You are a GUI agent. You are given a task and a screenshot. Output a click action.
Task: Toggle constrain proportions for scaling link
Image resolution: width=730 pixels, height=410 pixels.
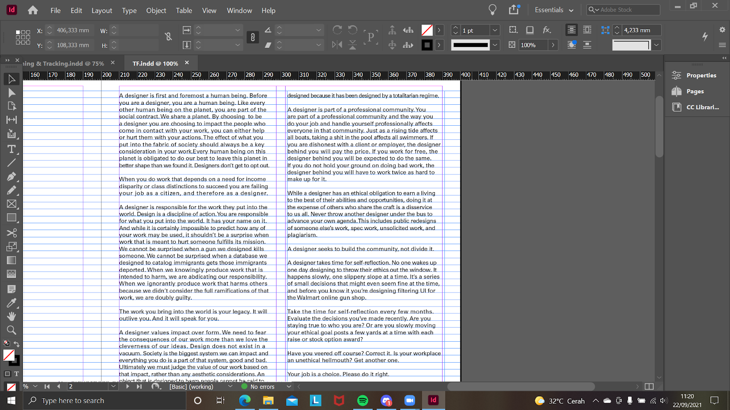pos(253,37)
